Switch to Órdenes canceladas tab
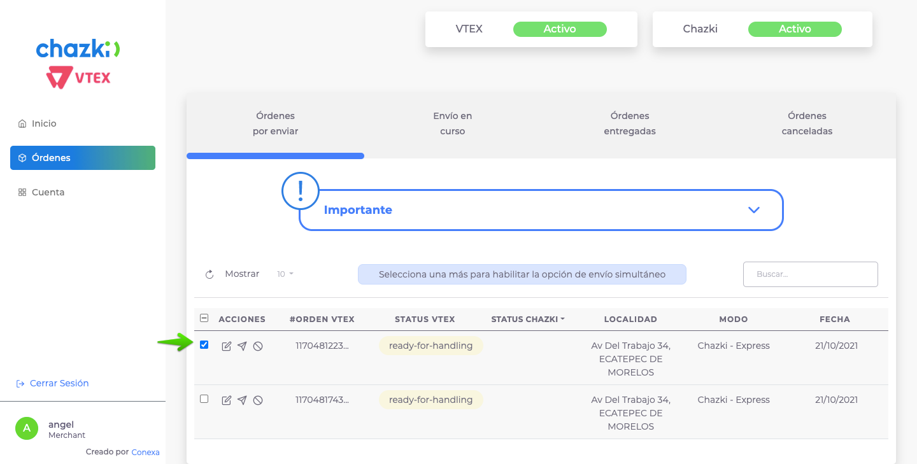917x464 pixels. 807,123
